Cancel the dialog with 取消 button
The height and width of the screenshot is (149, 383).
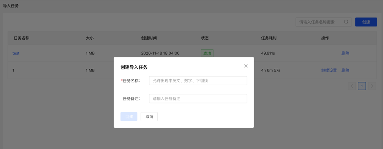coord(149,116)
